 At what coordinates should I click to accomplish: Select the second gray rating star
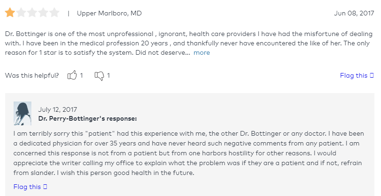21,13
